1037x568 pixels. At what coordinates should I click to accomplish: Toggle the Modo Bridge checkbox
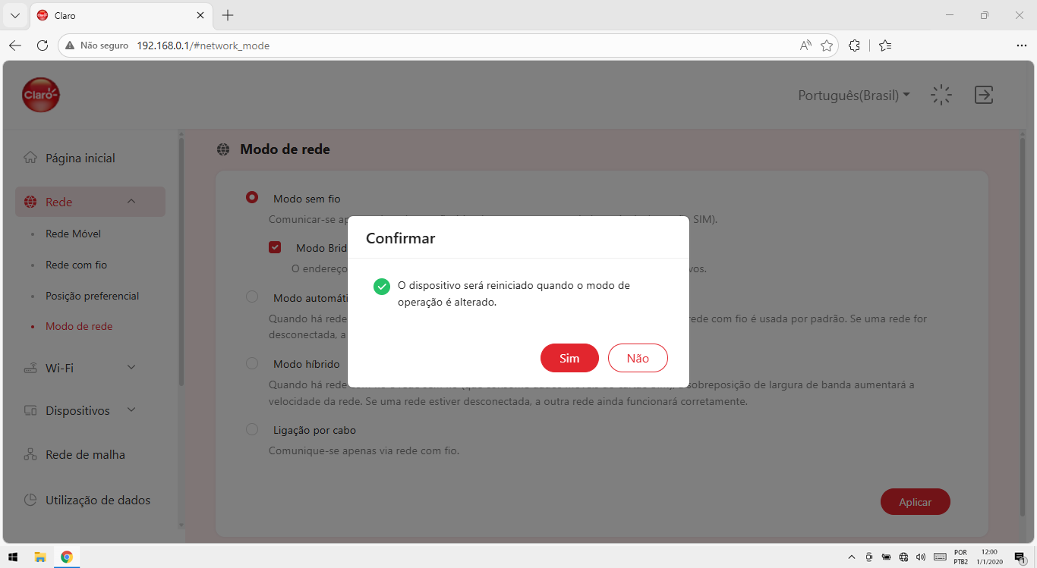coord(275,247)
